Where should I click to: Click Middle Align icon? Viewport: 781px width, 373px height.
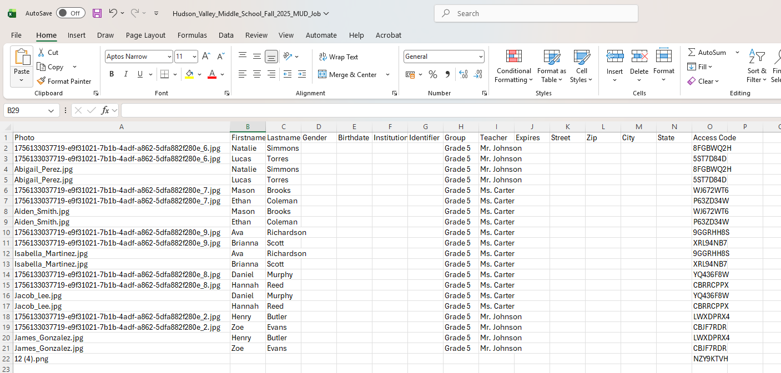(257, 56)
